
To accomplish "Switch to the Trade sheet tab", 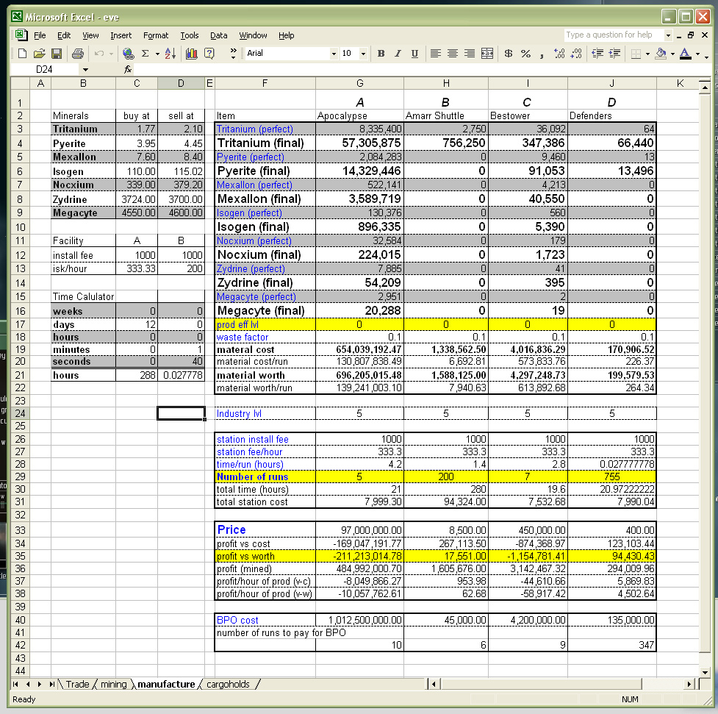I will click(x=77, y=684).
